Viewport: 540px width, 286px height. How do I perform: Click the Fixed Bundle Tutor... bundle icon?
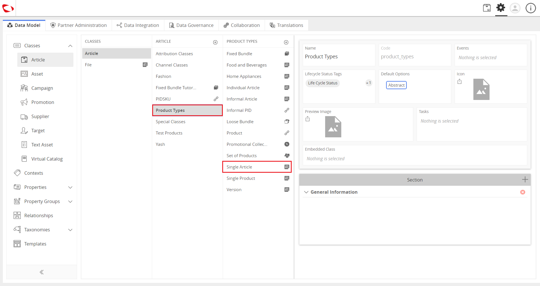216,87
